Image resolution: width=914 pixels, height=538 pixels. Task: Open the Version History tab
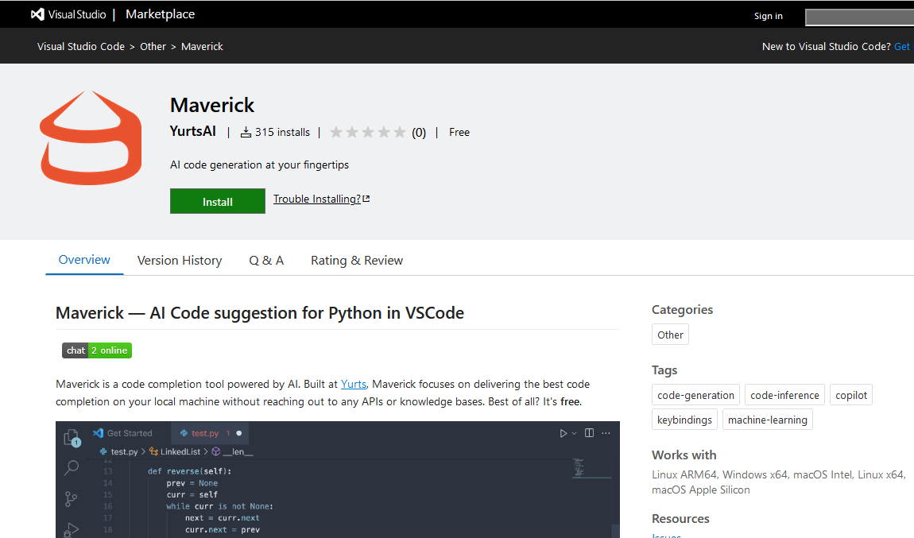click(x=180, y=261)
